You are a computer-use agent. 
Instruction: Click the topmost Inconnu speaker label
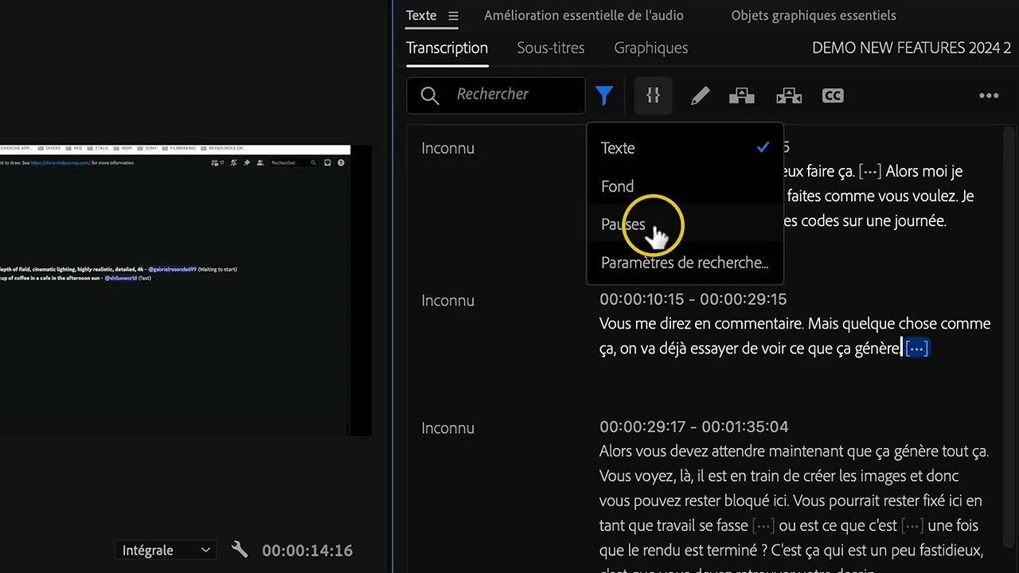click(447, 148)
